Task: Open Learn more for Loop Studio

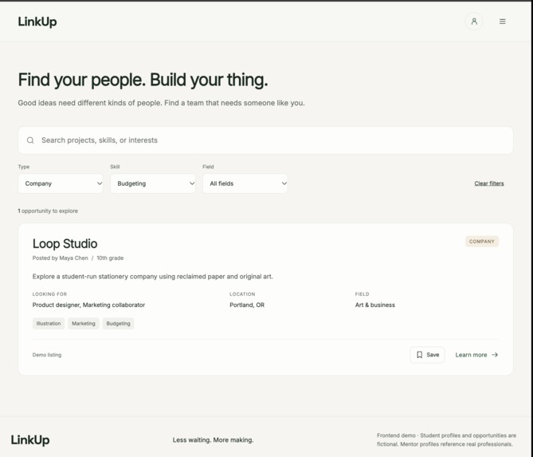Action: point(476,355)
